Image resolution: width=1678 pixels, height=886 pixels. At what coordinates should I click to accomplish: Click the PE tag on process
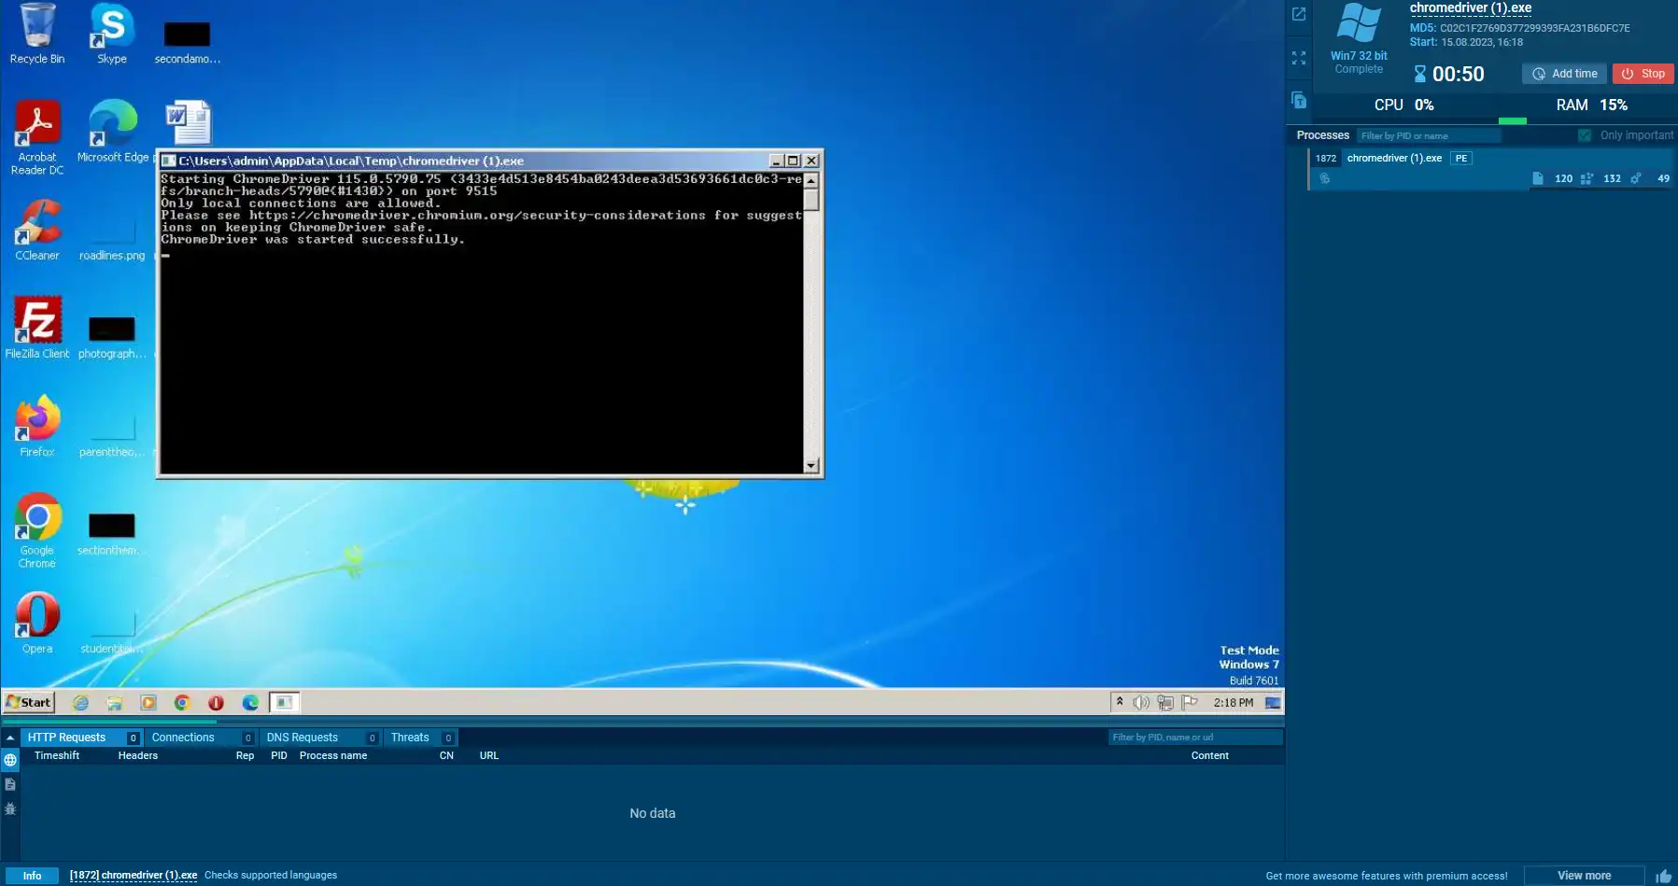1461,158
